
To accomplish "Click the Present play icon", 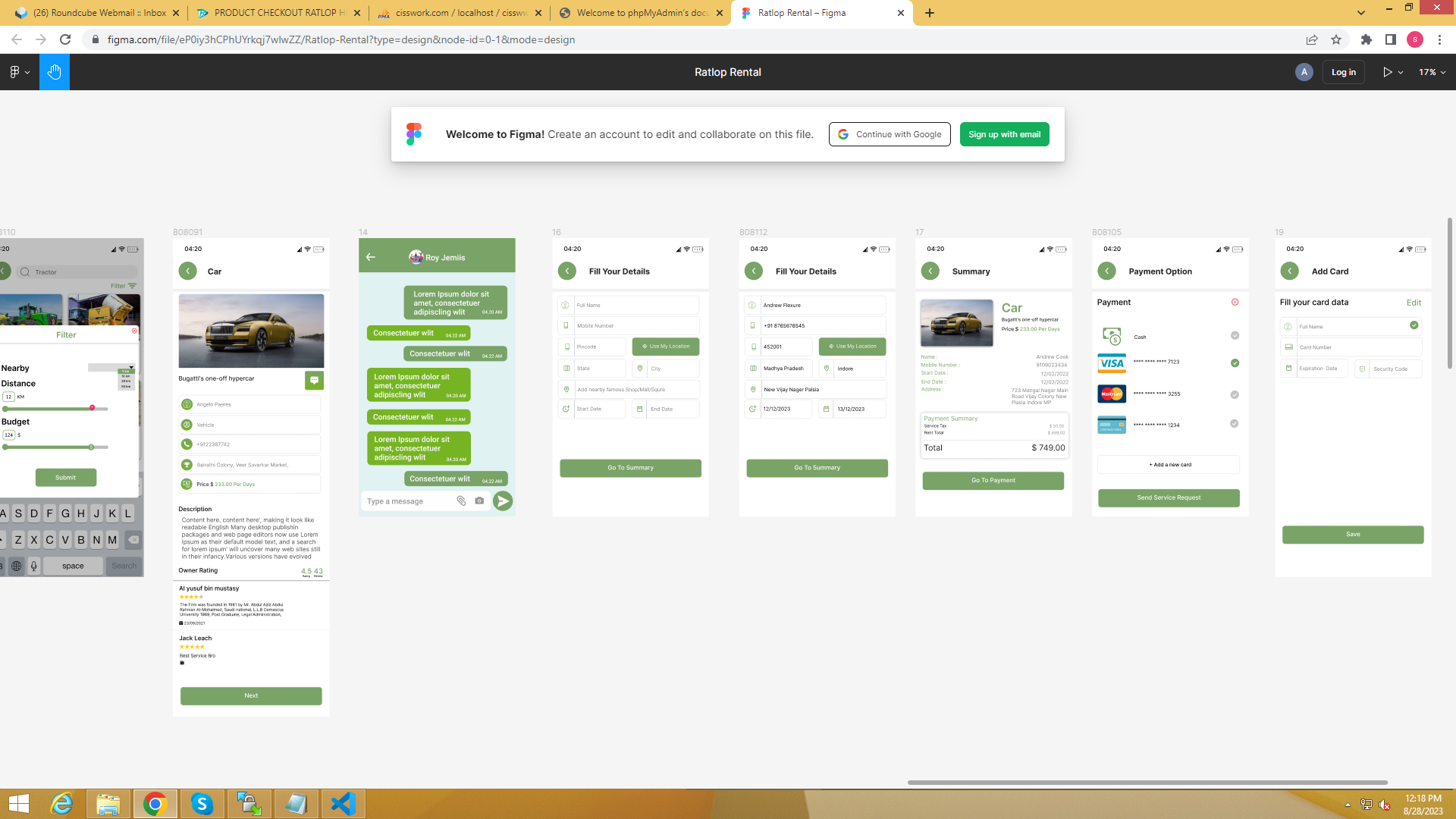I will [1387, 72].
